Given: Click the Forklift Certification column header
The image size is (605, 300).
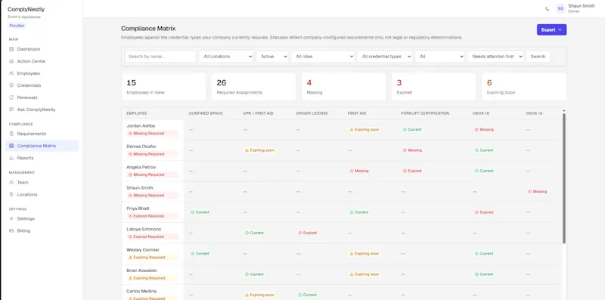Looking at the screenshot, I should coord(425,113).
